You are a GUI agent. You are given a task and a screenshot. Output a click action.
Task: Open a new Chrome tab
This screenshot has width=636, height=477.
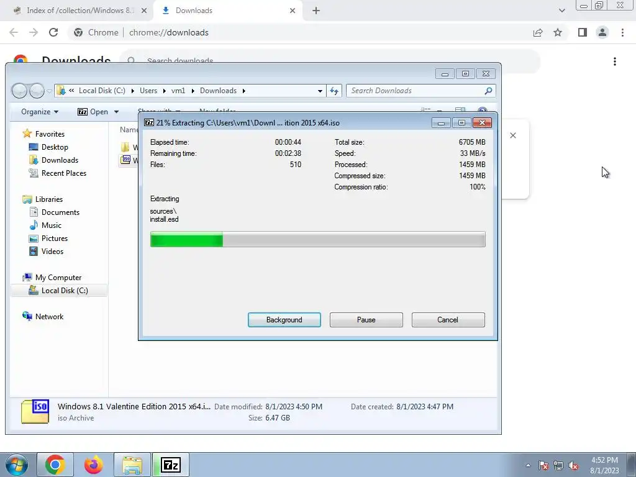pyautogui.click(x=316, y=11)
